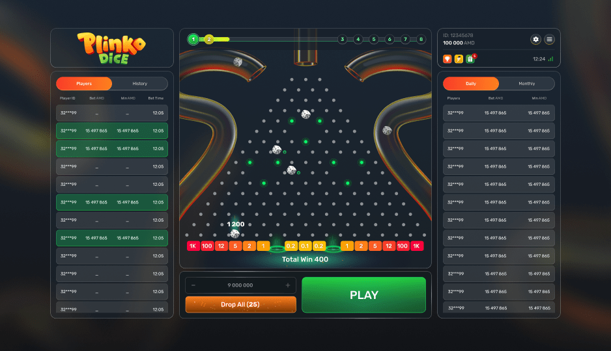
Task: Open the green gift box icon
Action: pyautogui.click(x=470, y=58)
